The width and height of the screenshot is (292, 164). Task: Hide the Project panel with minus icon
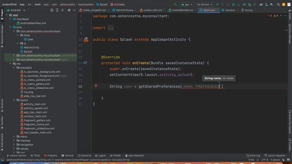click(74, 10)
